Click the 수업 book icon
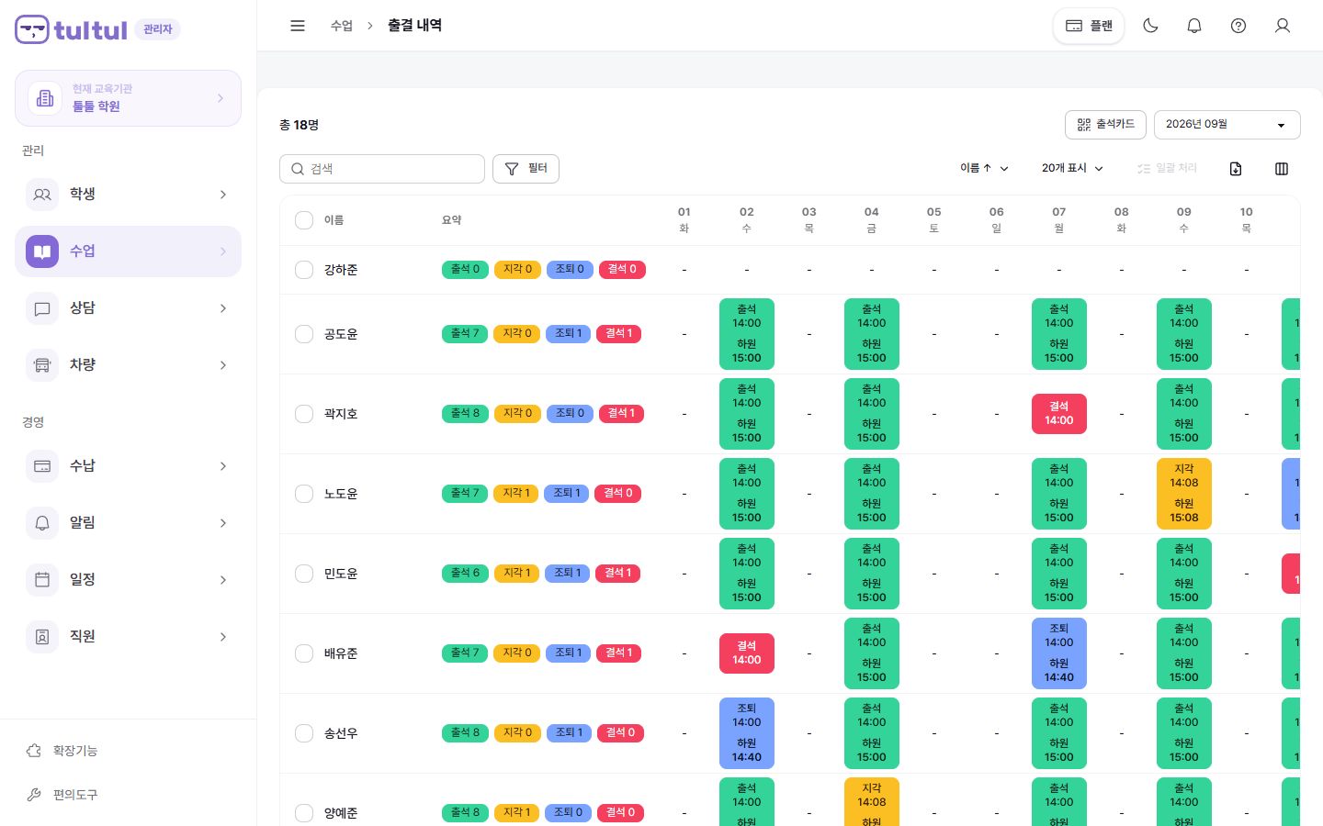Image resolution: width=1323 pixels, height=826 pixels. [42, 251]
